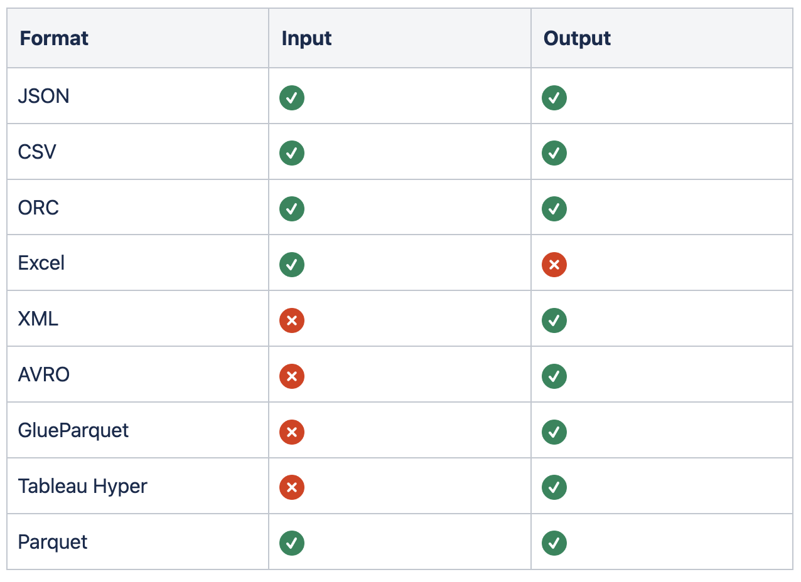Image resolution: width=801 pixels, height=582 pixels.
Task: Click the red cross for XML Input
Action: click(292, 320)
